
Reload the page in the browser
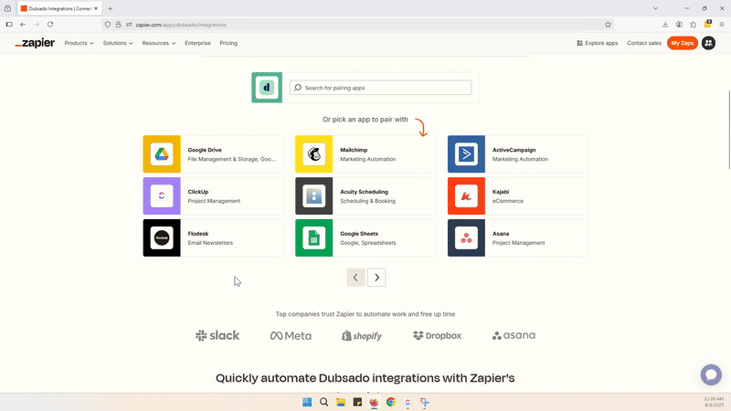(50, 25)
